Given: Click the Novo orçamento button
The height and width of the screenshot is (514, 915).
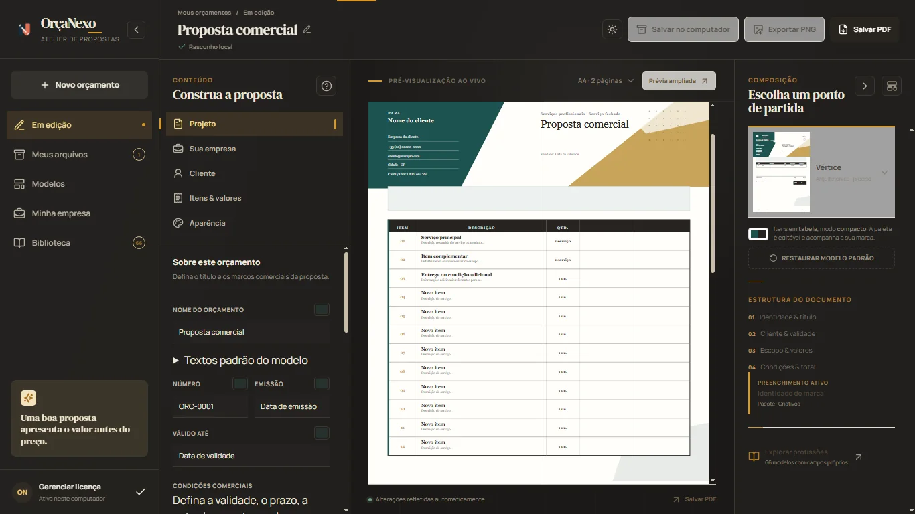Looking at the screenshot, I should pos(79,85).
